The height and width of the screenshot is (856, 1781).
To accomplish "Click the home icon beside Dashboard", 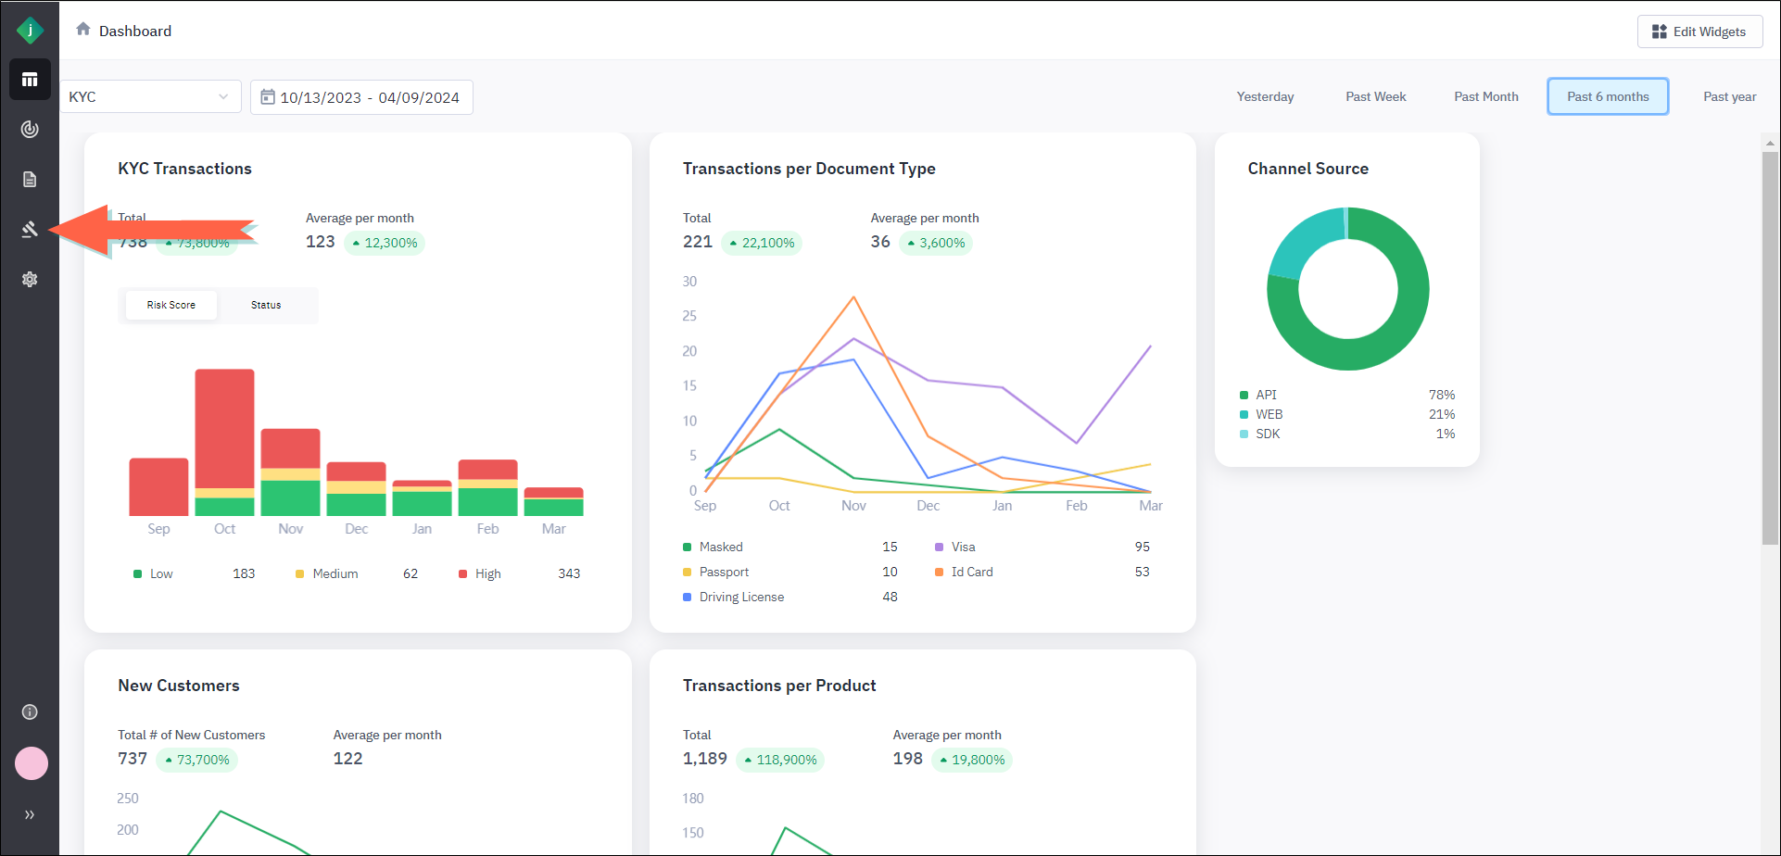I will pos(83,30).
